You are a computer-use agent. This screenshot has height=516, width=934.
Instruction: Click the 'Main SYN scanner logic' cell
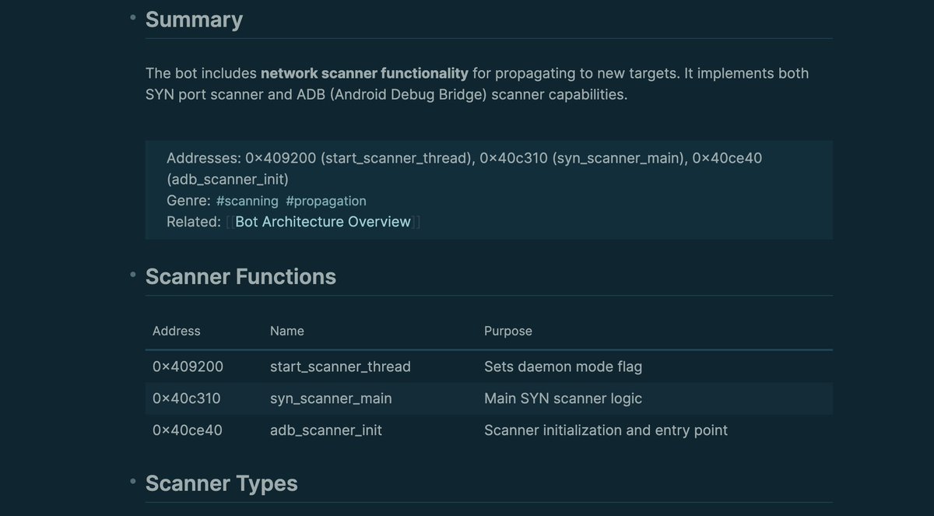(563, 398)
